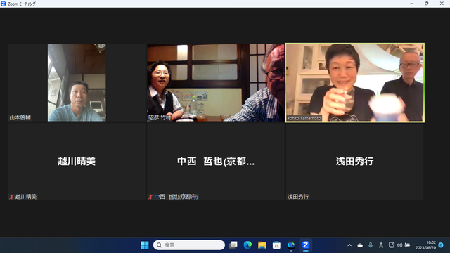Close the Zoom meeting window
The image size is (450, 253).
[442, 4]
